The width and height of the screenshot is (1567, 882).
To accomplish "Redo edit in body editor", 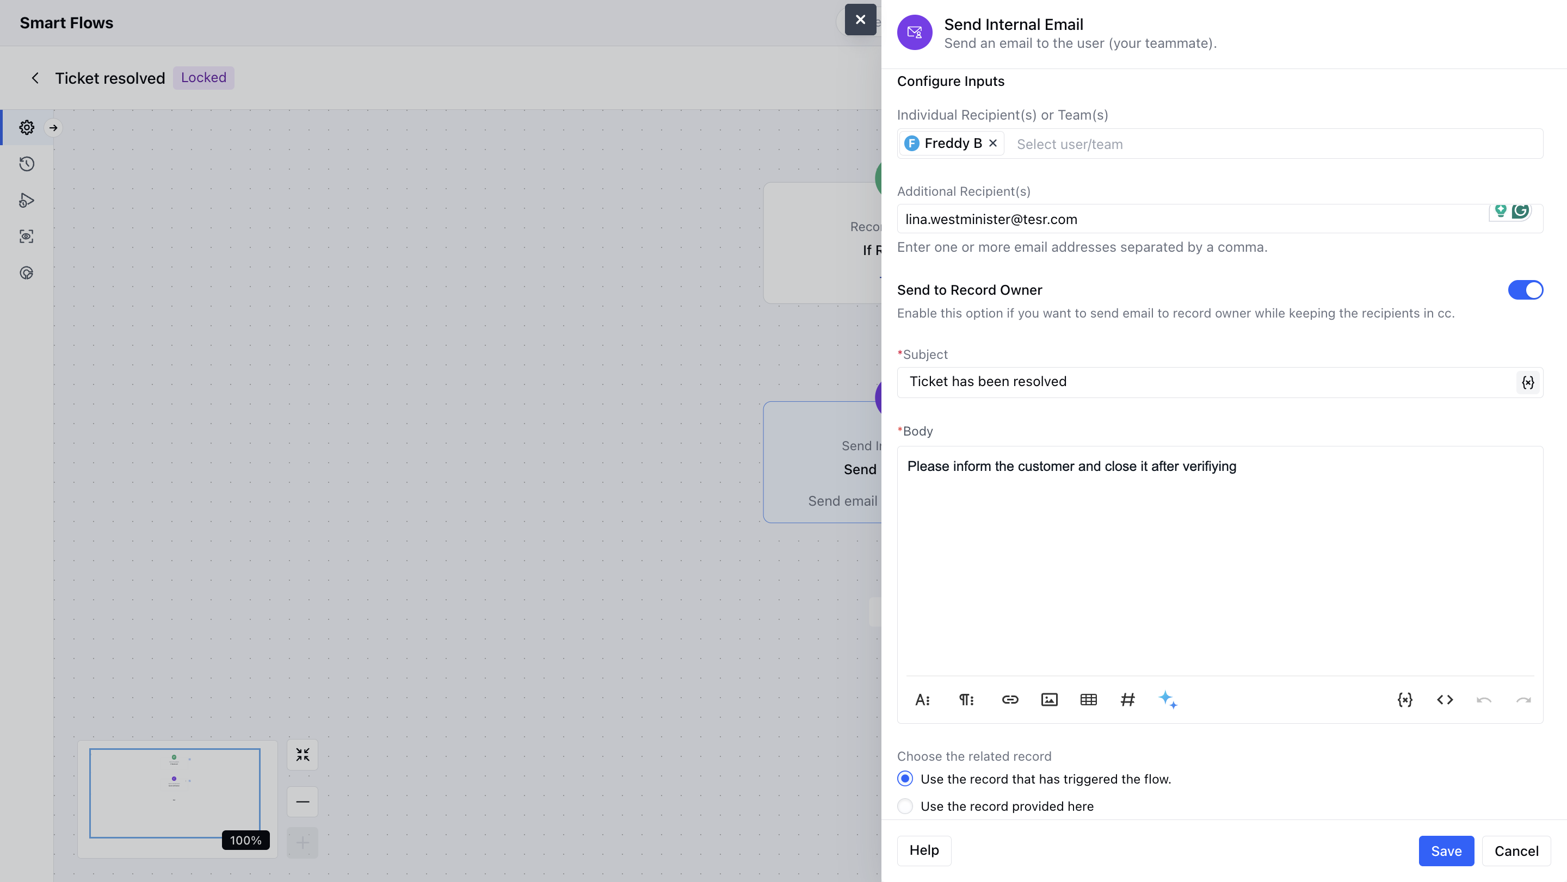I will point(1523,700).
